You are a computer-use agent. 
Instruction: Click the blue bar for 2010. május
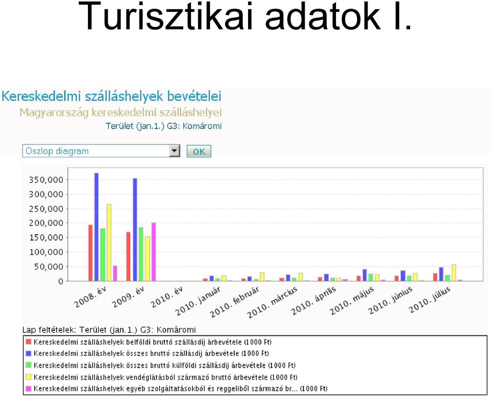click(364, 275)
